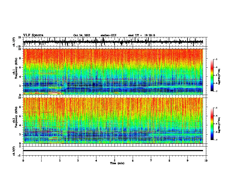Click the date "Oct. 24, 2023"
Viewport: 232px width, 180px height.
82,35
